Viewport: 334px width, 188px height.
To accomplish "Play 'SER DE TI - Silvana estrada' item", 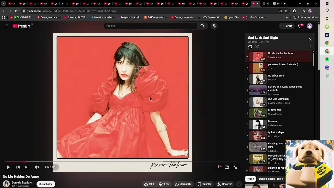I will tap(279, 90).
